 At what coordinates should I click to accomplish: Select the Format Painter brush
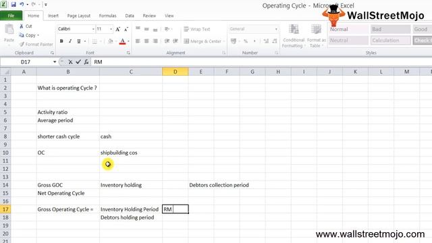(x=22, y=44)
